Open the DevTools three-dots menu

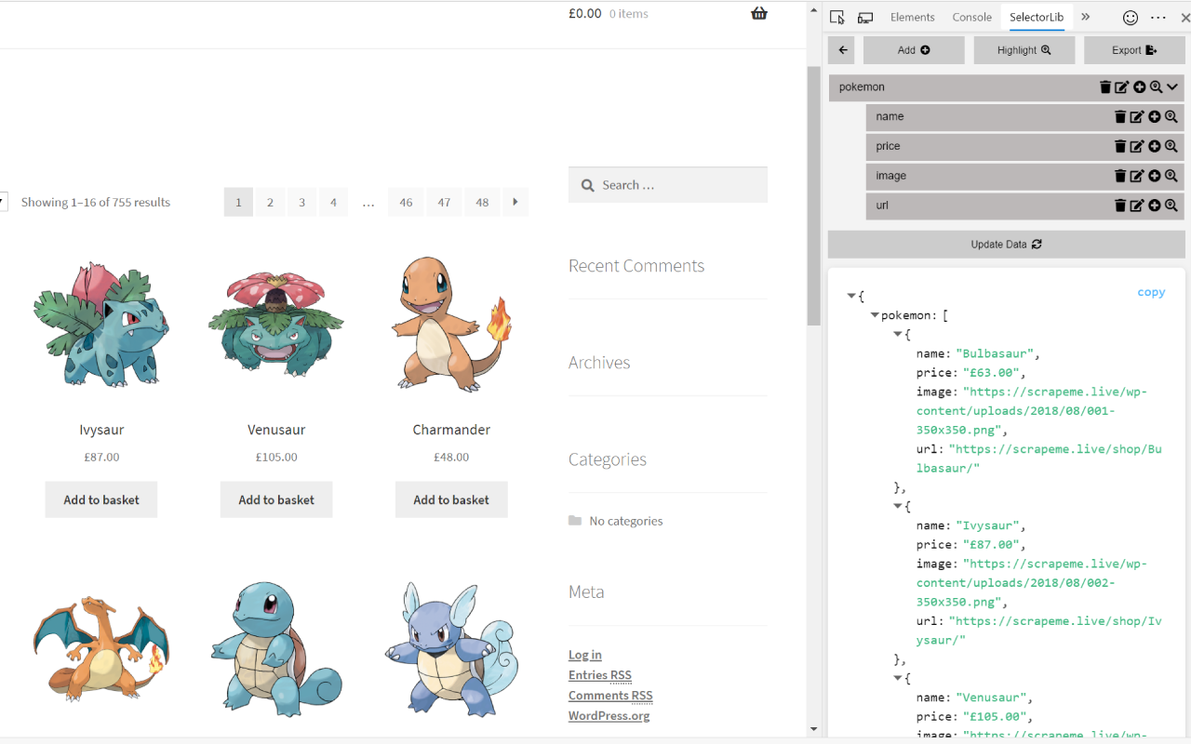pyautogui.click(x=1158, y=18)
